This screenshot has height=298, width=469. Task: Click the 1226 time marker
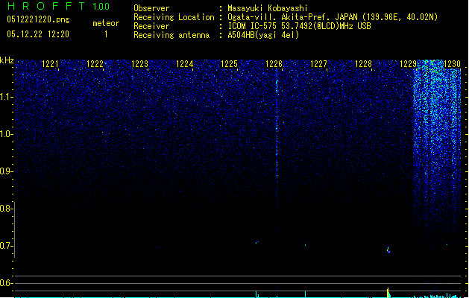(274, 64)
